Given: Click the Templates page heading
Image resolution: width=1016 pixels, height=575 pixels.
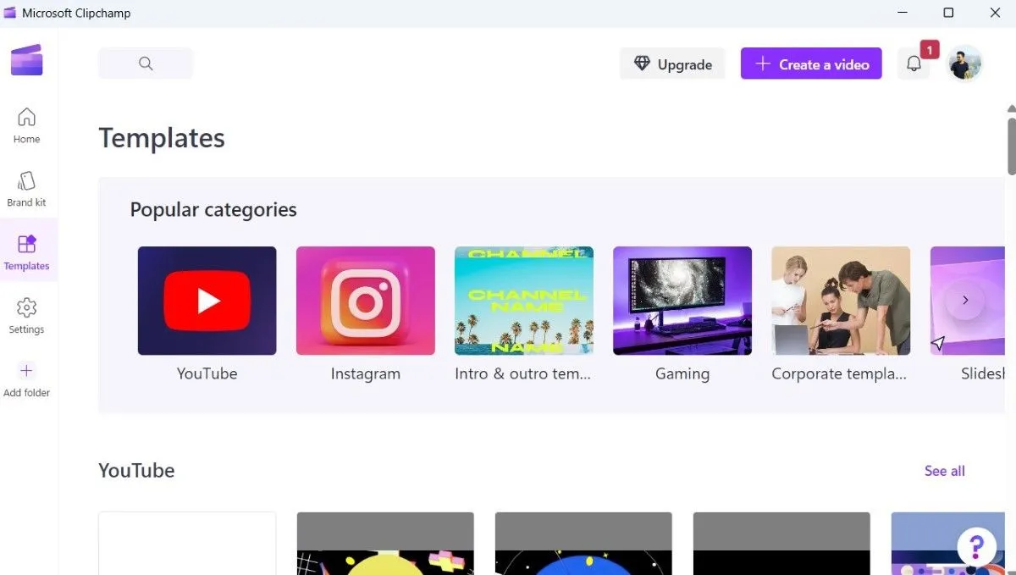Looking at the screenshot, I should [162, 137].
